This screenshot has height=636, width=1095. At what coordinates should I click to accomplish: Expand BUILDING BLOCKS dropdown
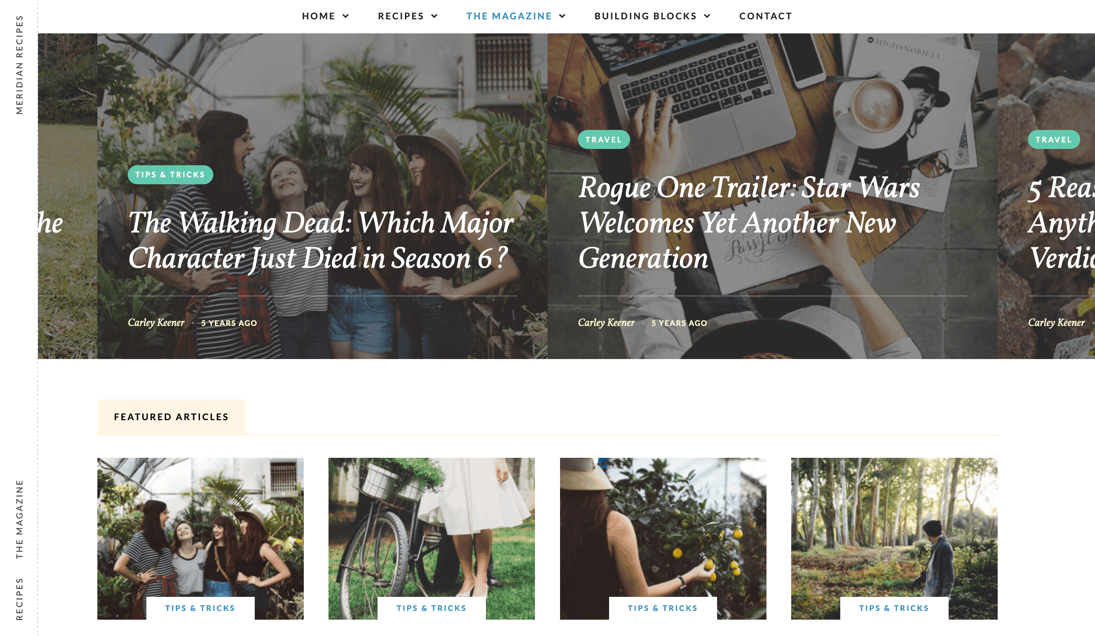click(x=653, y=16)
